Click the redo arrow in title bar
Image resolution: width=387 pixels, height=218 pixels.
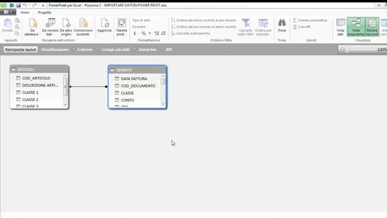34,5
